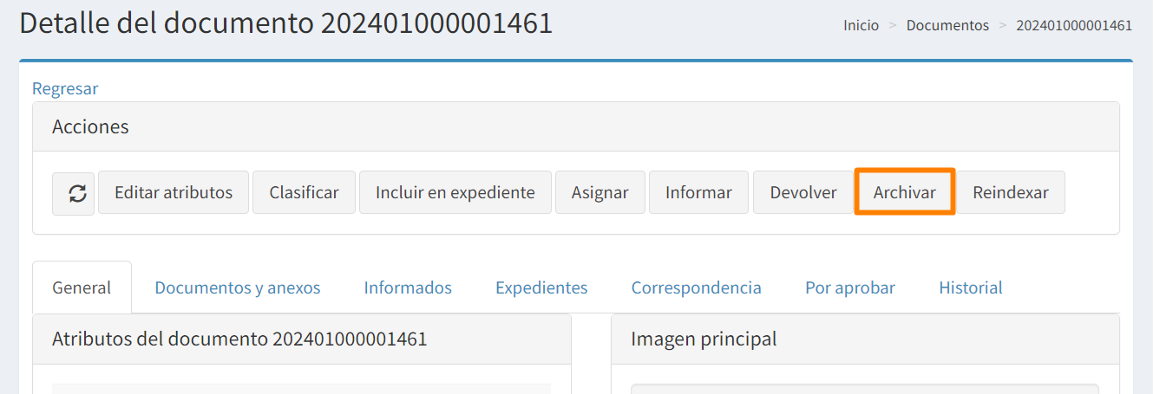
Task: Click the Asignar button
Action: [600, 192]
